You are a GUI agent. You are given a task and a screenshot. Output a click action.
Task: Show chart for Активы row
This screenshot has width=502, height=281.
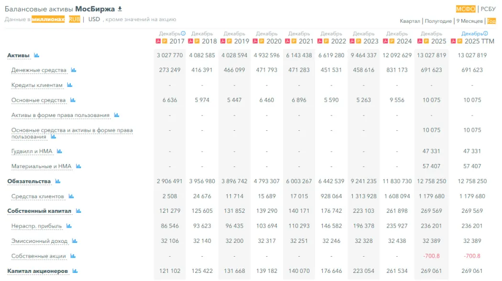click(x=36, y=56)
